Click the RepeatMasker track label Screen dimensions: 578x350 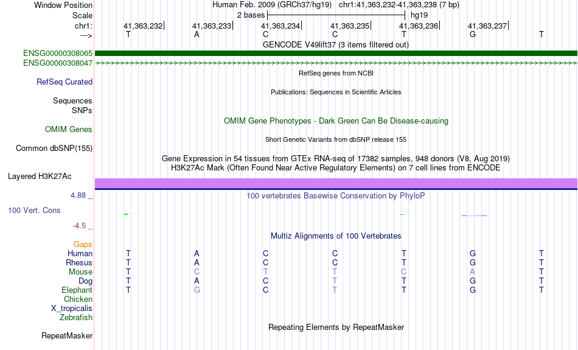(x=67, y=335)
